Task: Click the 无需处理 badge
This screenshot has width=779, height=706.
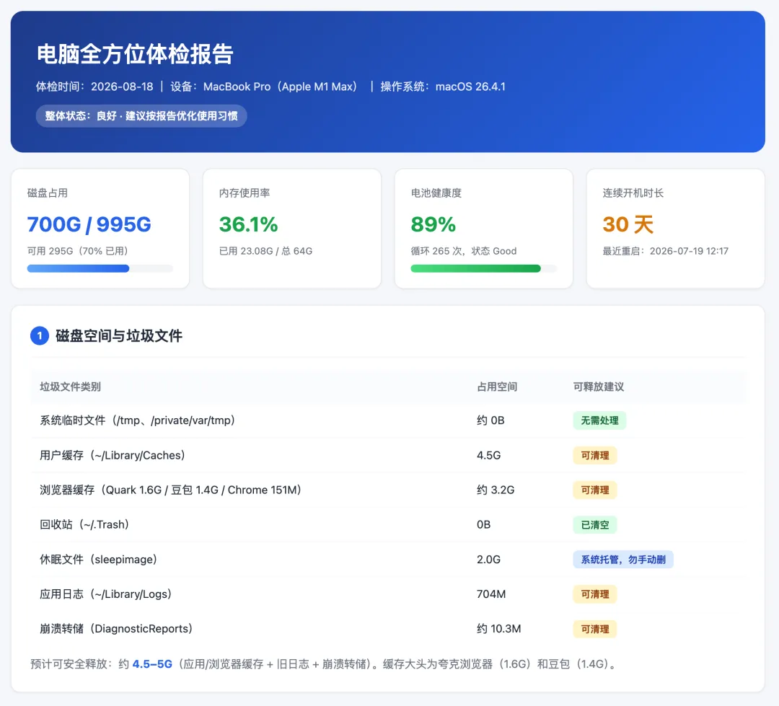Action: 599,420
